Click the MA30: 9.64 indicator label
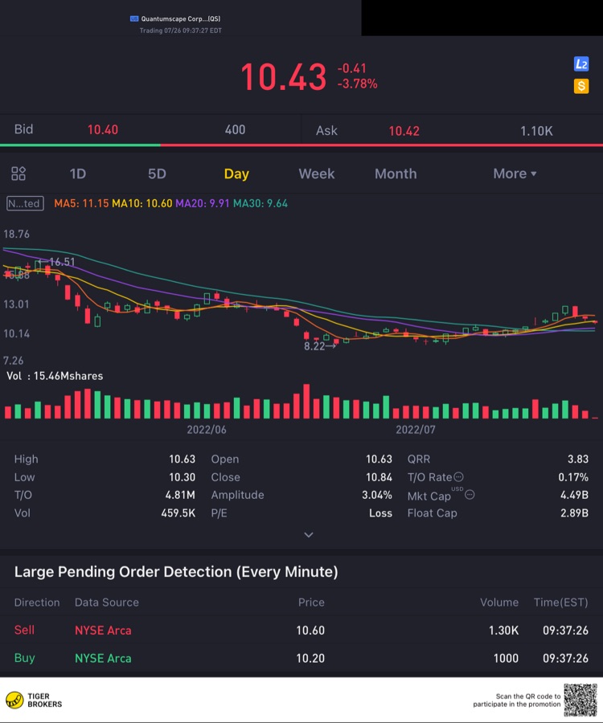This screenshot has height=723, width=603. 260,203
